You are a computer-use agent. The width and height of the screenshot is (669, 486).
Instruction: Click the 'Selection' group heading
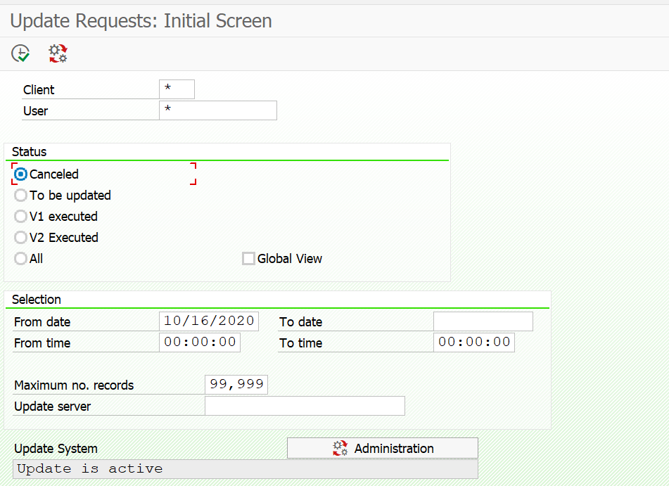click(37, 300)
